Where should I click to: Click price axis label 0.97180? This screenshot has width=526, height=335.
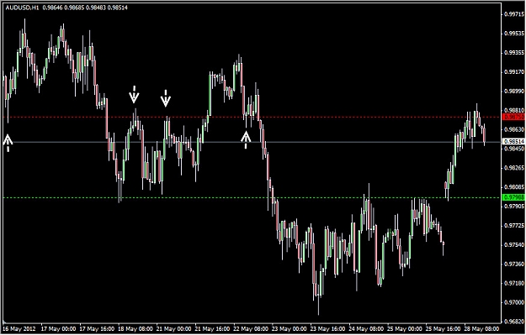pos(515,283)
